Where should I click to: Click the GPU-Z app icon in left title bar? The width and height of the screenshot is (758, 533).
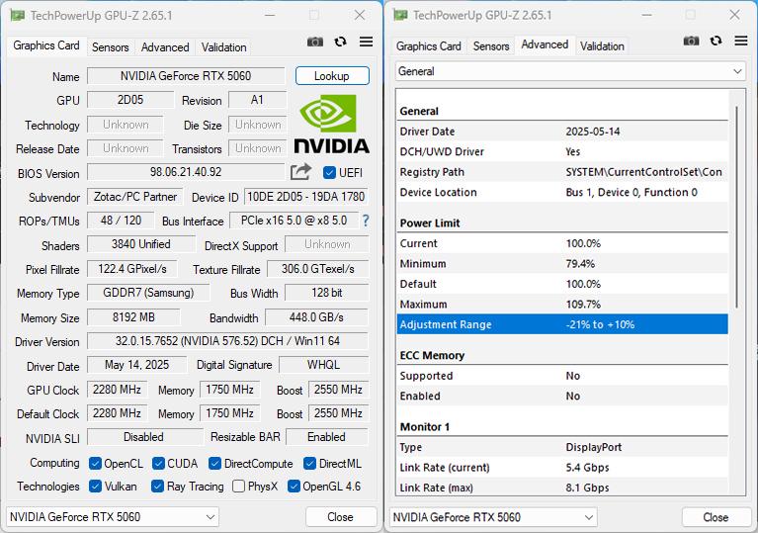tap(18, 16)
